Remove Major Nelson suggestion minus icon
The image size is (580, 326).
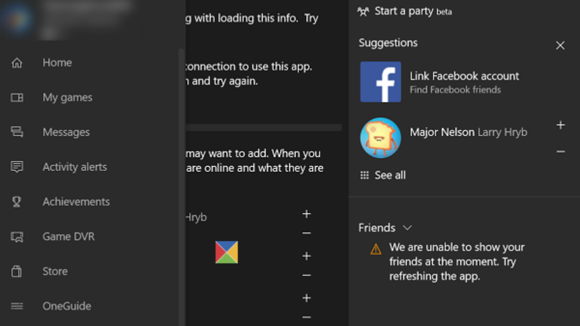coord(561,152)
